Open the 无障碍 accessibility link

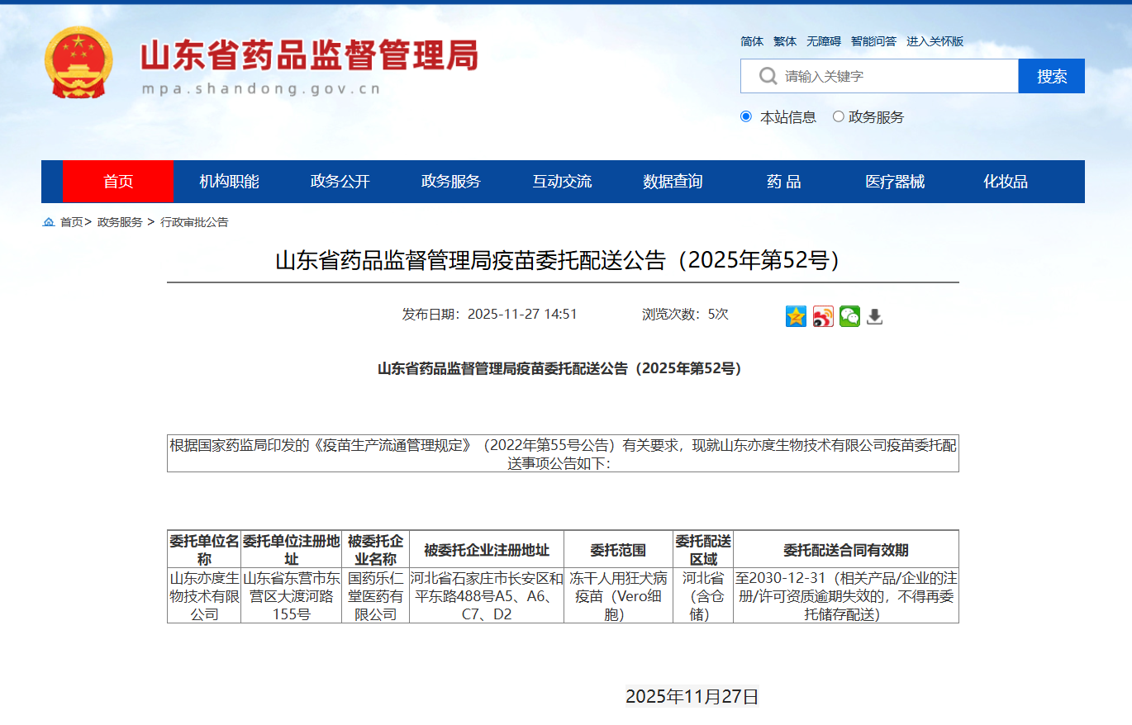pyautogui.click(x=824, y=41)
